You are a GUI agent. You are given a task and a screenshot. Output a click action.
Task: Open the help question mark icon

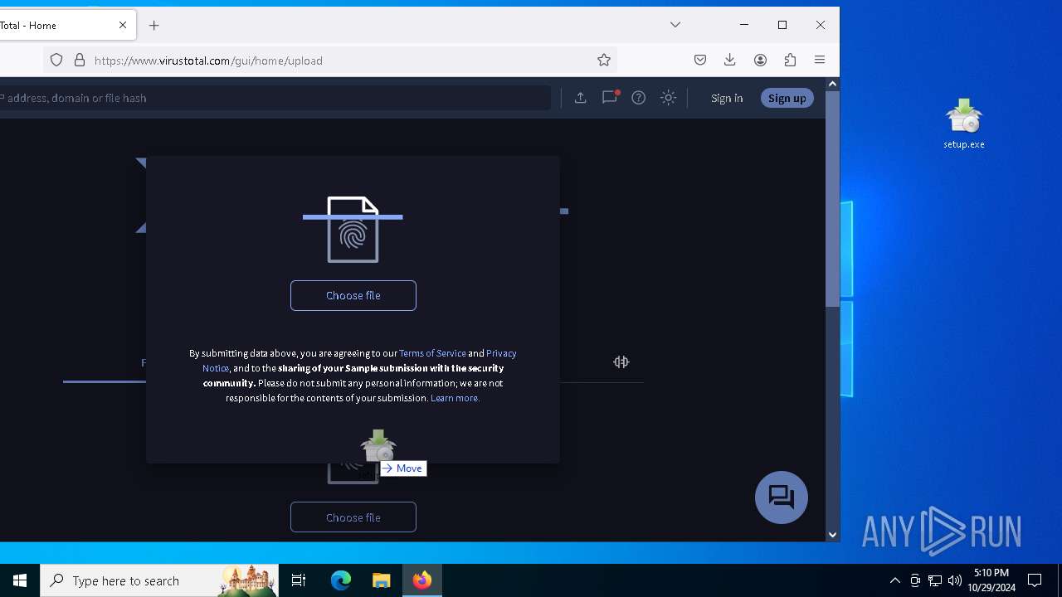pos(638,98)
